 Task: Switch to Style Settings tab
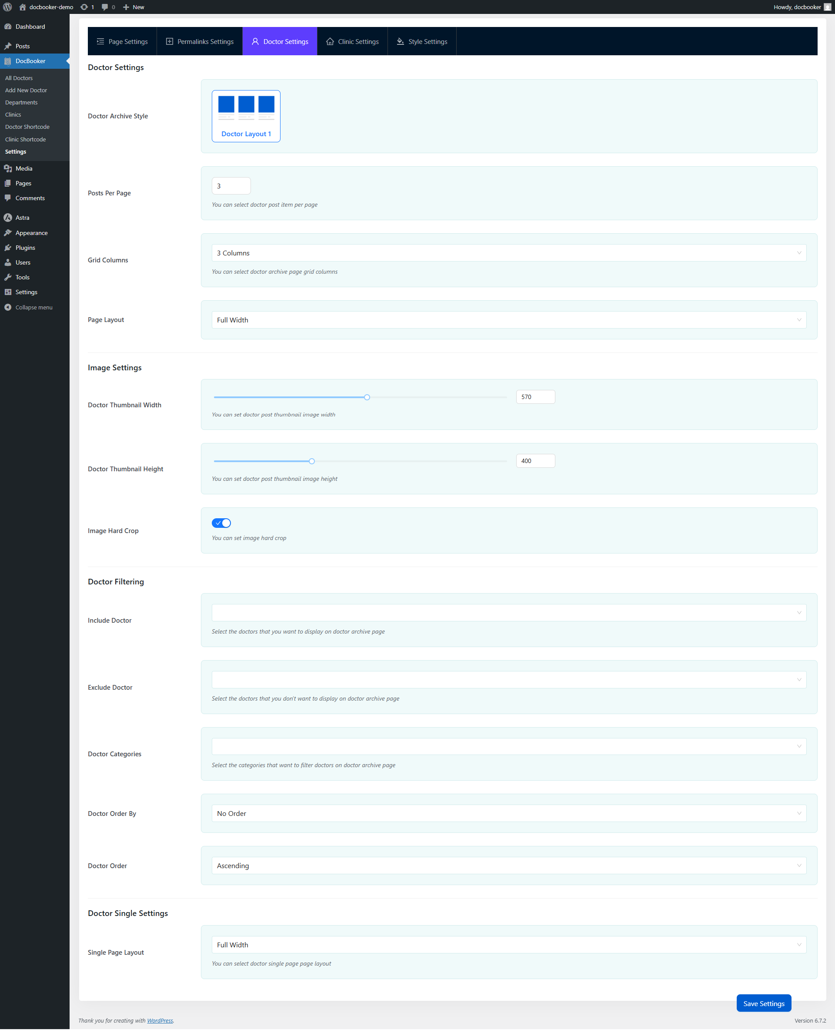coord(422,41)
